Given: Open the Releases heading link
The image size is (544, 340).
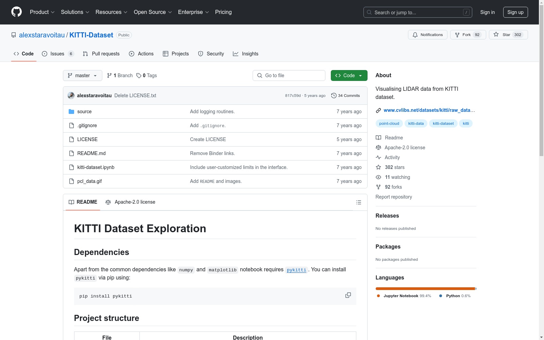Looking at the screenshot, I should pyautogui.click(x=387, y=216).
